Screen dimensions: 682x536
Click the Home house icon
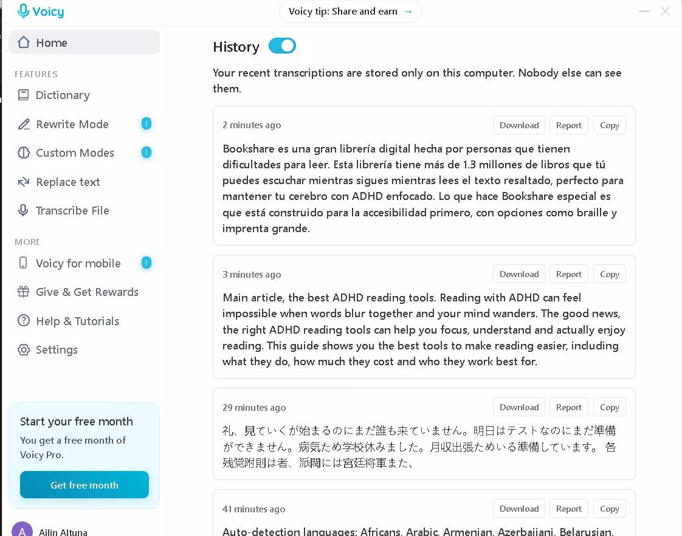point(24,42)
